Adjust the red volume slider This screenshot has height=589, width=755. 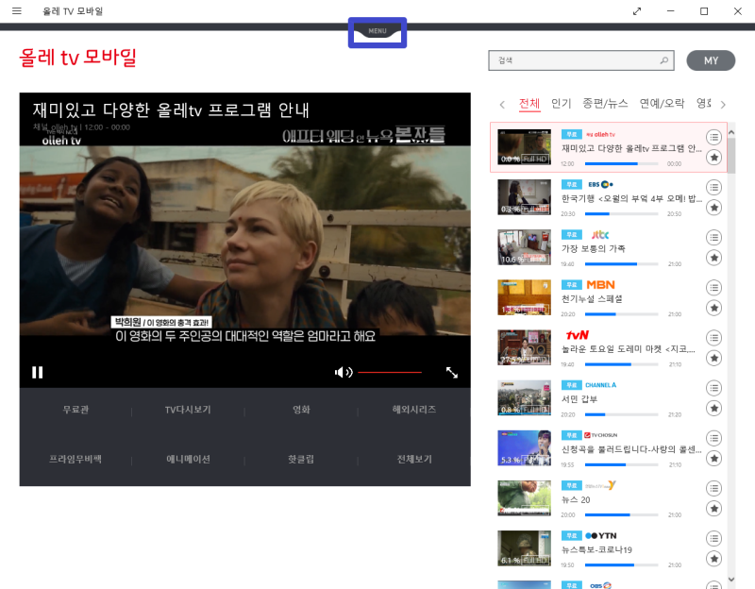pyautogui.click(x=389, y=372)
